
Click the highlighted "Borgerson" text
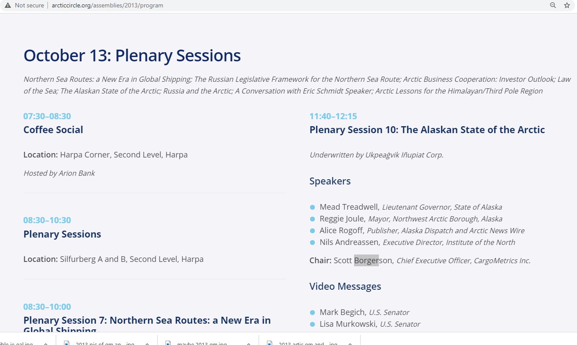(366, 261)
